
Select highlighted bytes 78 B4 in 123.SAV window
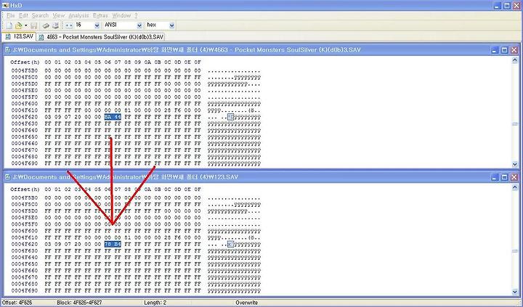click(x=113, y=244)
